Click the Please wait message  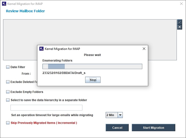92,55
